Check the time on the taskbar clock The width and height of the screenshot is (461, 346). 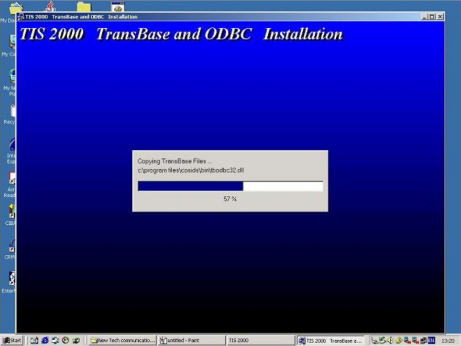[x=449, y=340]
